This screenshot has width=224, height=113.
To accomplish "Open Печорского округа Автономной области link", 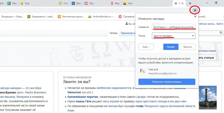I will tap(170, 106).
